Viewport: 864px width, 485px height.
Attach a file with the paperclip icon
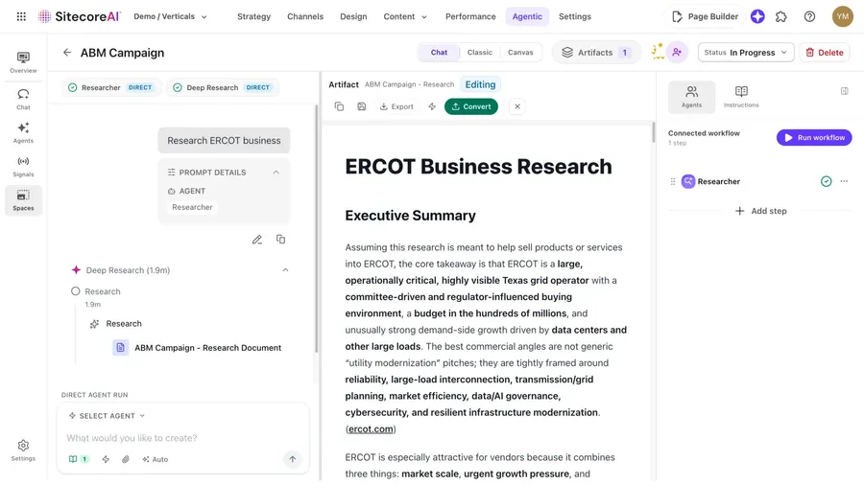126,459
